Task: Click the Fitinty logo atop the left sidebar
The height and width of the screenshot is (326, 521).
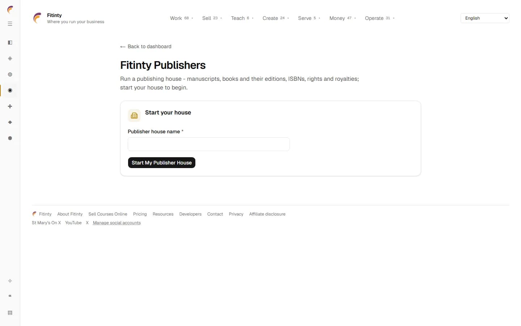Action: [10, 10]
